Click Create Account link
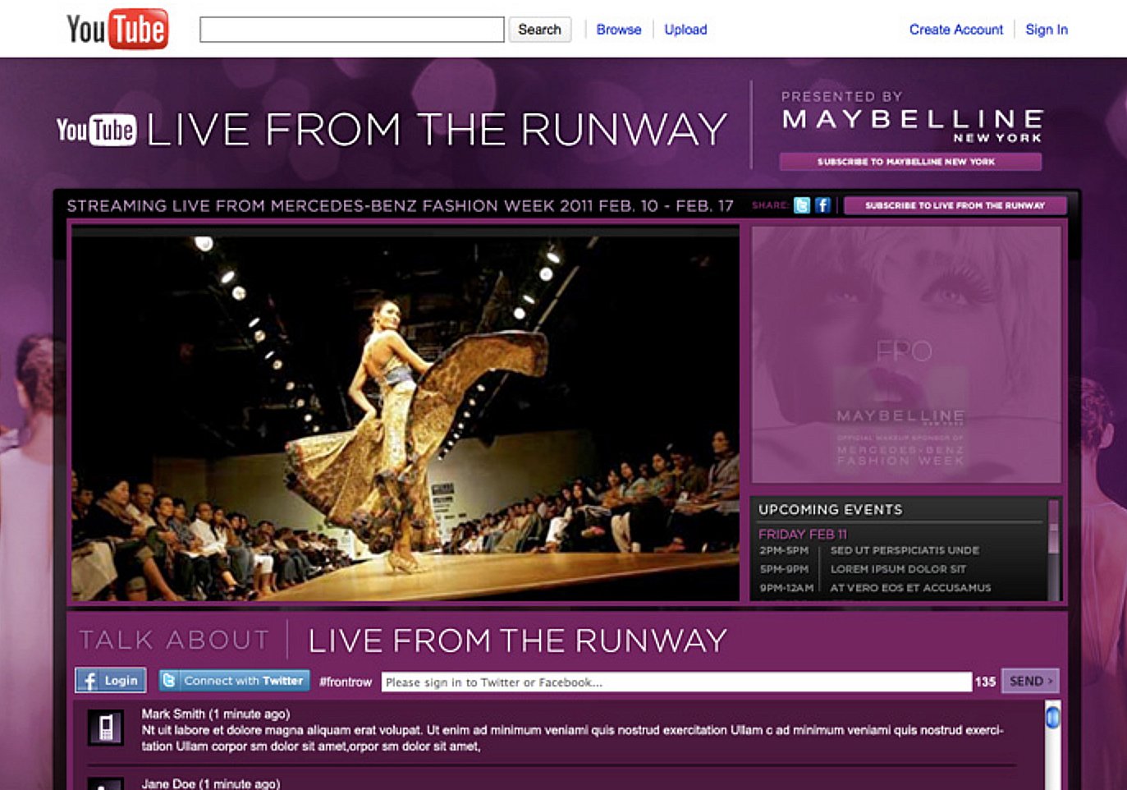Image resolution: width=1127 pixels, height=790 pixels. [x=956, y=30]
